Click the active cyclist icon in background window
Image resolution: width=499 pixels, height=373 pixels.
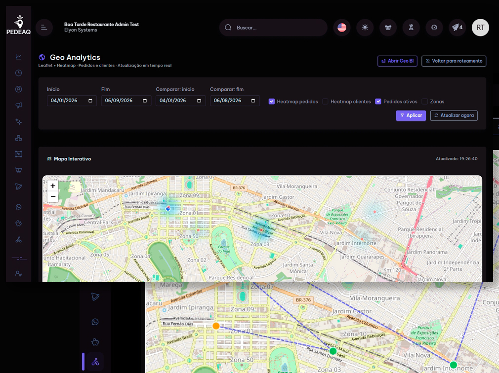(x=95, y=362)
